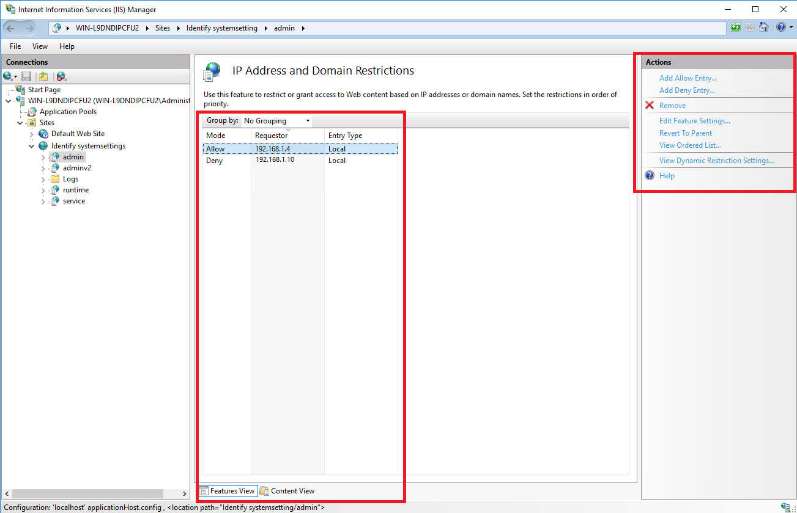The height and width of the screenshot is (513, 797).
Task: Expand the adminv2 node
Action: point(43,168)
